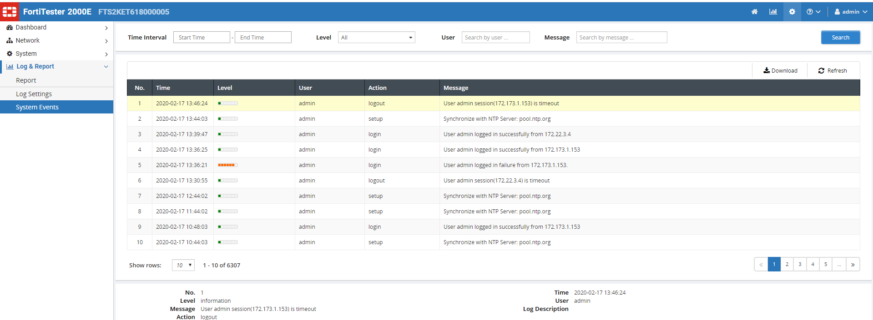
Task: Click the Message column header
Action: click(x=650, y=88)
